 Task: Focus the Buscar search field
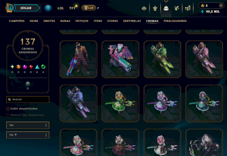tap(28, 99)
